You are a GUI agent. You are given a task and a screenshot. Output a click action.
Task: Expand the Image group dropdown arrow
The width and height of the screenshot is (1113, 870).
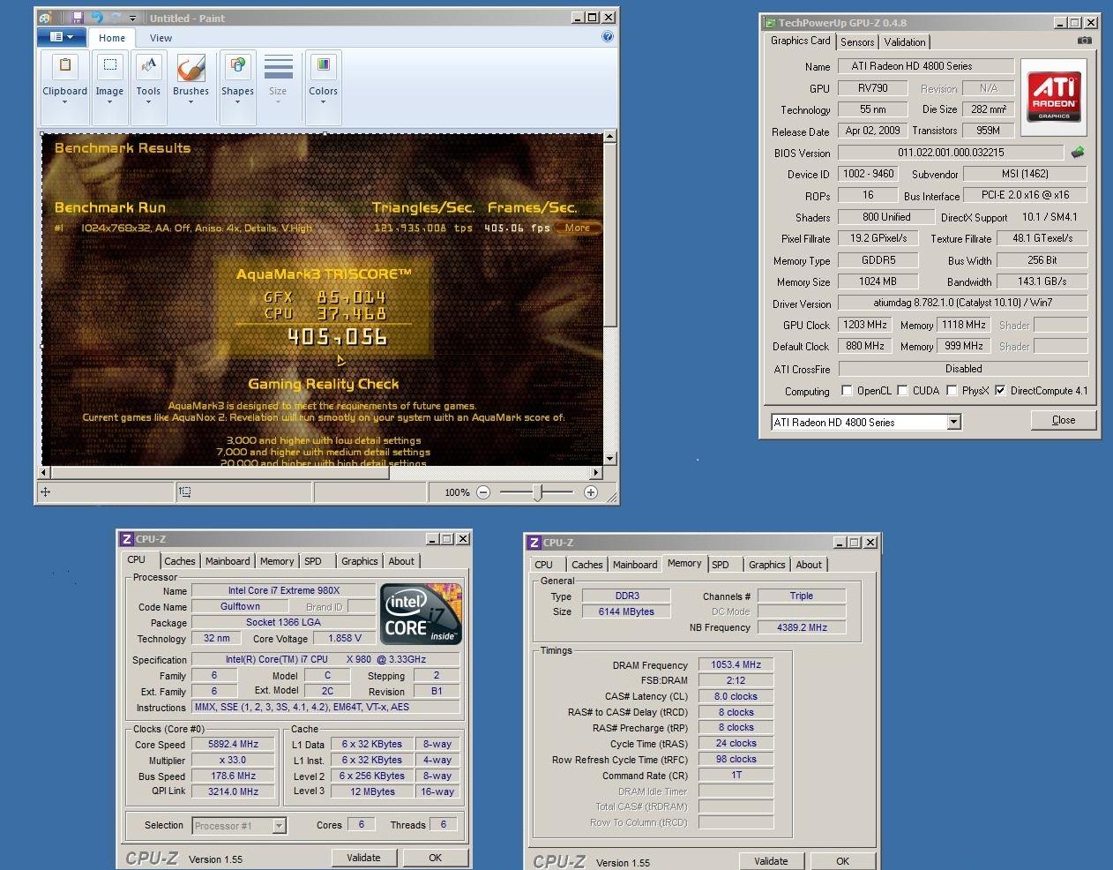[x=109, y=102]
